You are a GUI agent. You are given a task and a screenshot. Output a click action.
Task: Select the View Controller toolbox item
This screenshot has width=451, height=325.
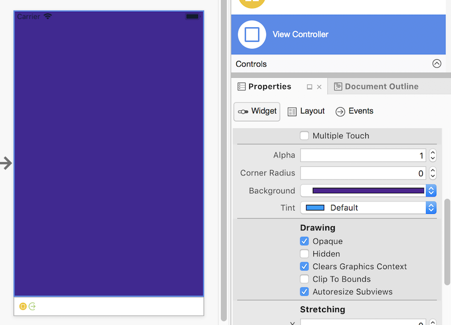(x=338, y=34)
